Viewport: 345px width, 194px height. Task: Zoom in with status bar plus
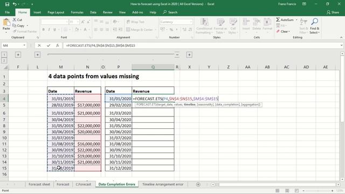(333, 191)
